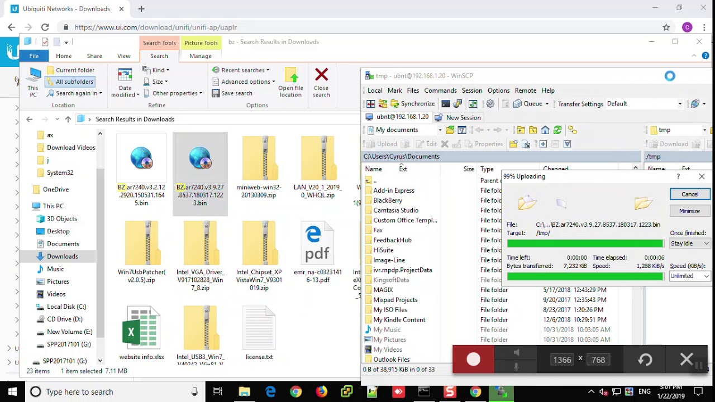
Task: Expand the Advanced options dropdown
Action: click(243, 82)
